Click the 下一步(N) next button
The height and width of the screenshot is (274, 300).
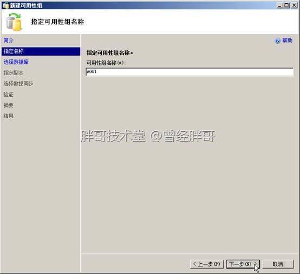[x=243, y=264]
